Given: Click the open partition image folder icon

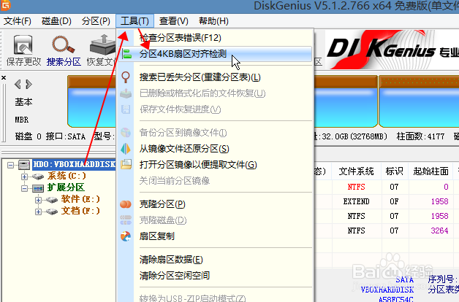Looking at the screenshot, I should pyautogui.click(x=126, y=164).
